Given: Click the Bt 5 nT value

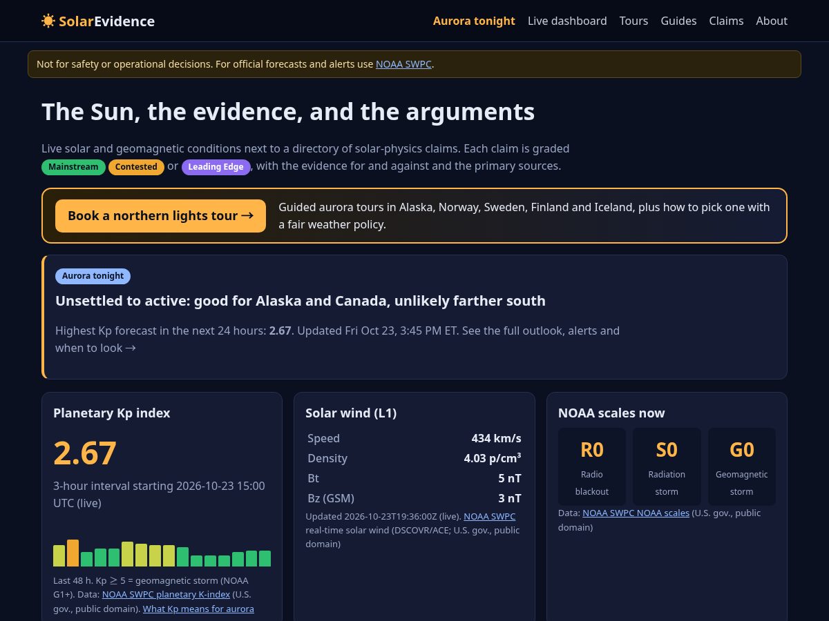Looking at the screenshot, I should click(510, 478).
